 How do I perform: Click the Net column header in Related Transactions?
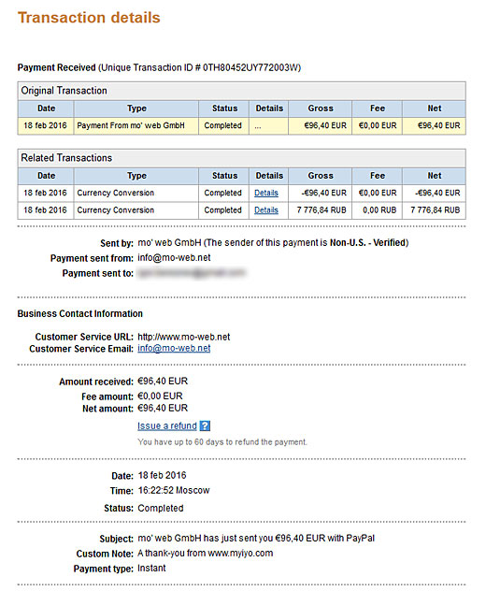pos(434,176)
